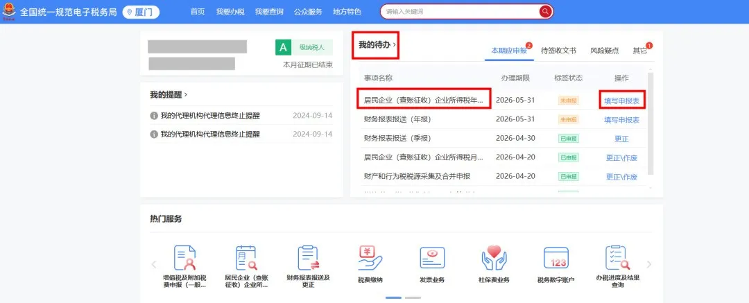Go to 首页 in the navigation bar
The height and width of the screenshot is (303, 749).
click(197, 12)
